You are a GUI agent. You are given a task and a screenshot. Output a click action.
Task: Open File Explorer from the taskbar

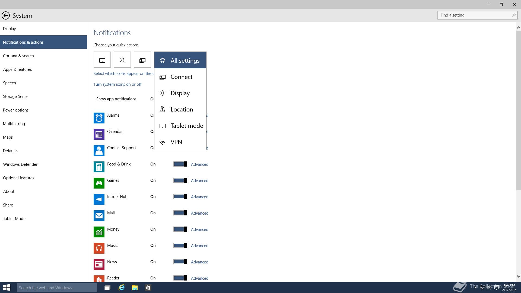(135, 288)
